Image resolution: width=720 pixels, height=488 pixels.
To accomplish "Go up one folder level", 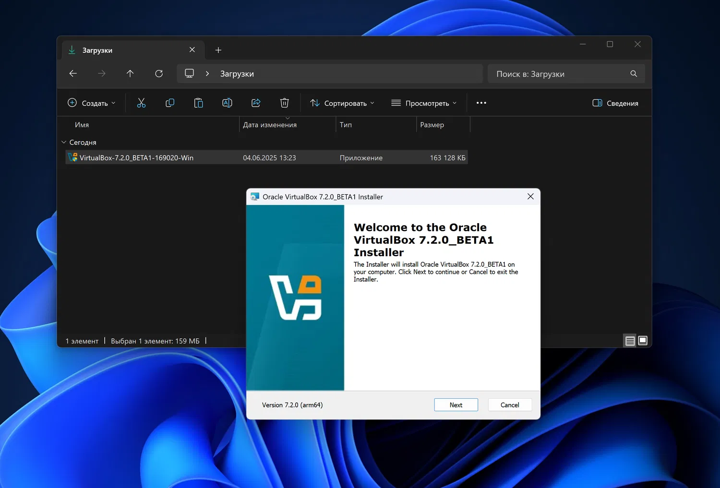I will point(130,73).
